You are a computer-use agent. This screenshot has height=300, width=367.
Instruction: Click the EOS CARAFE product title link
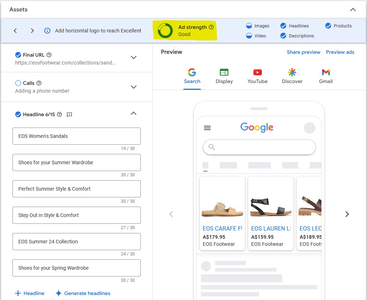coord(222,228)
